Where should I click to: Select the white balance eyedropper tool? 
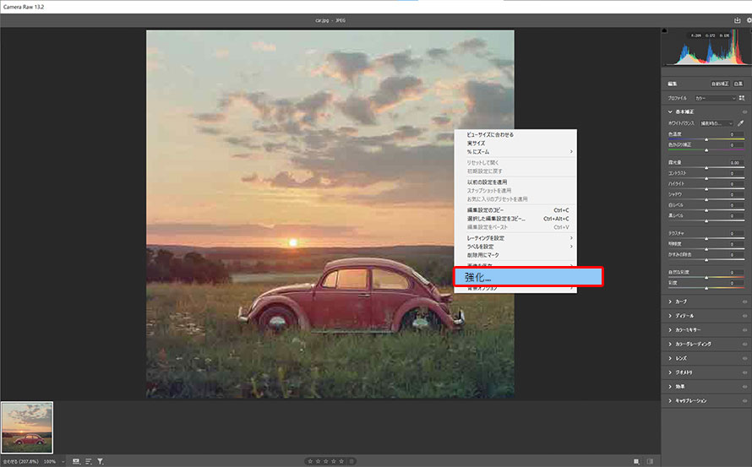click(x=740, y=123)
